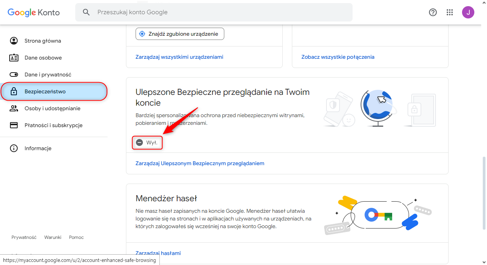The image size is (487, 265).
Task: Open the Google apps grid launcher
Action: point(450,12)
